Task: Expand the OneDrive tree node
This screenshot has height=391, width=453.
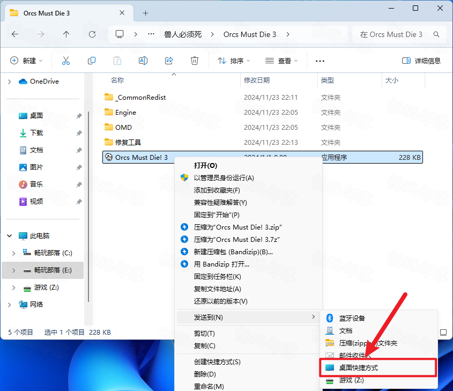Action: click(x=9, y=82)
